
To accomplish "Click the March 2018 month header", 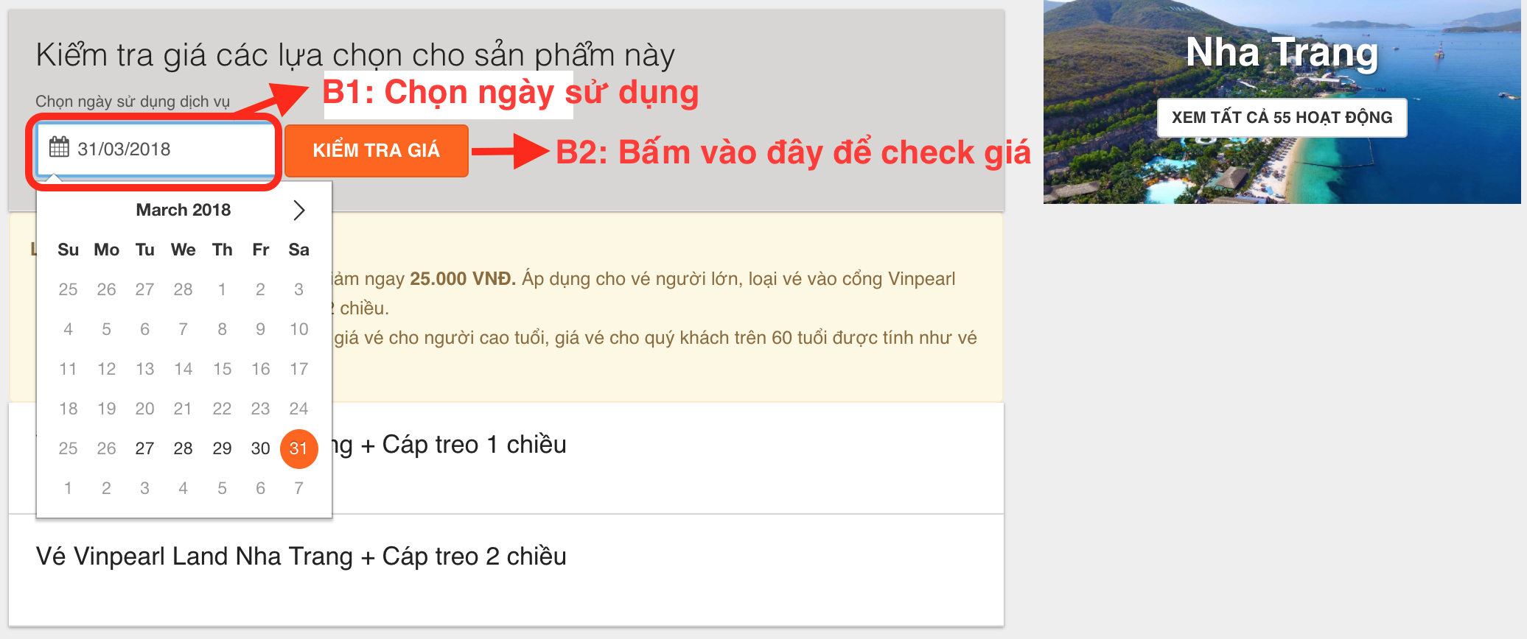I will tap(184, 211).
